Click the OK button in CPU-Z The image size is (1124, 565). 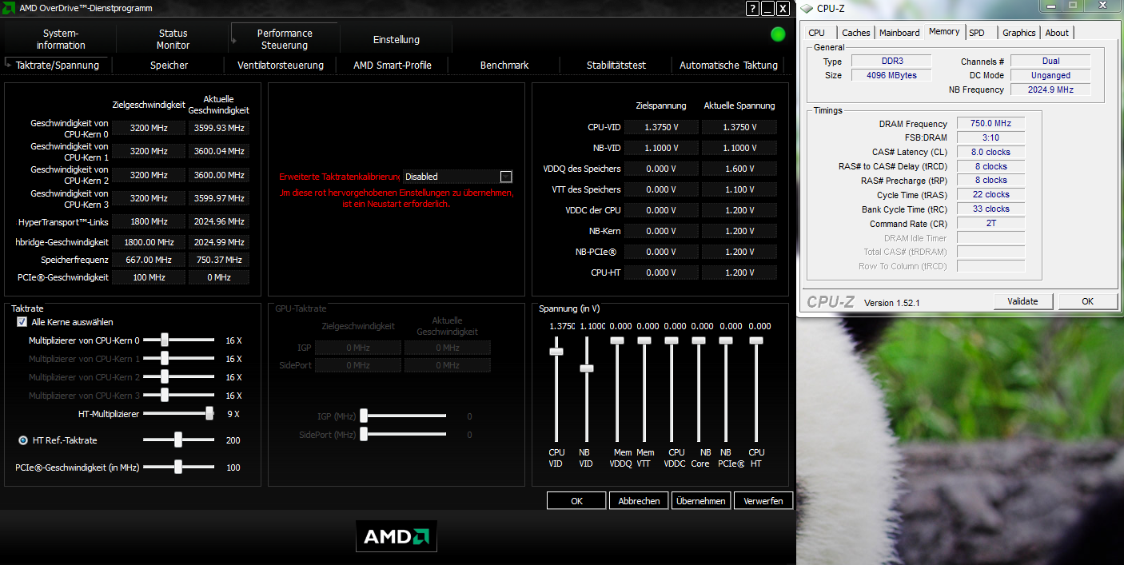(1087, 301)
